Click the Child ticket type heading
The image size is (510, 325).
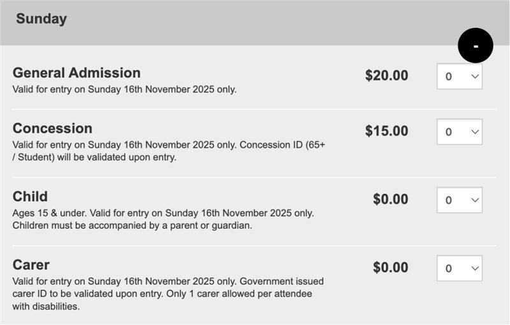(30, 197)
